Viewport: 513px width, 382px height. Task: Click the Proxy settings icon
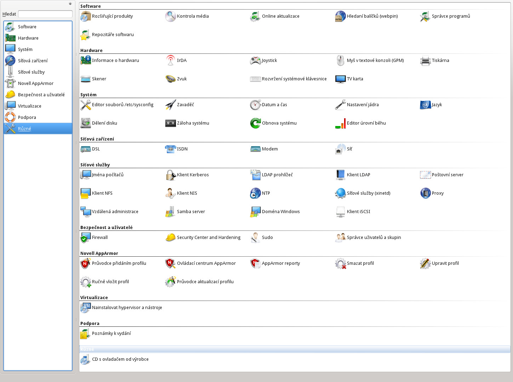click(x=425, y=193)
